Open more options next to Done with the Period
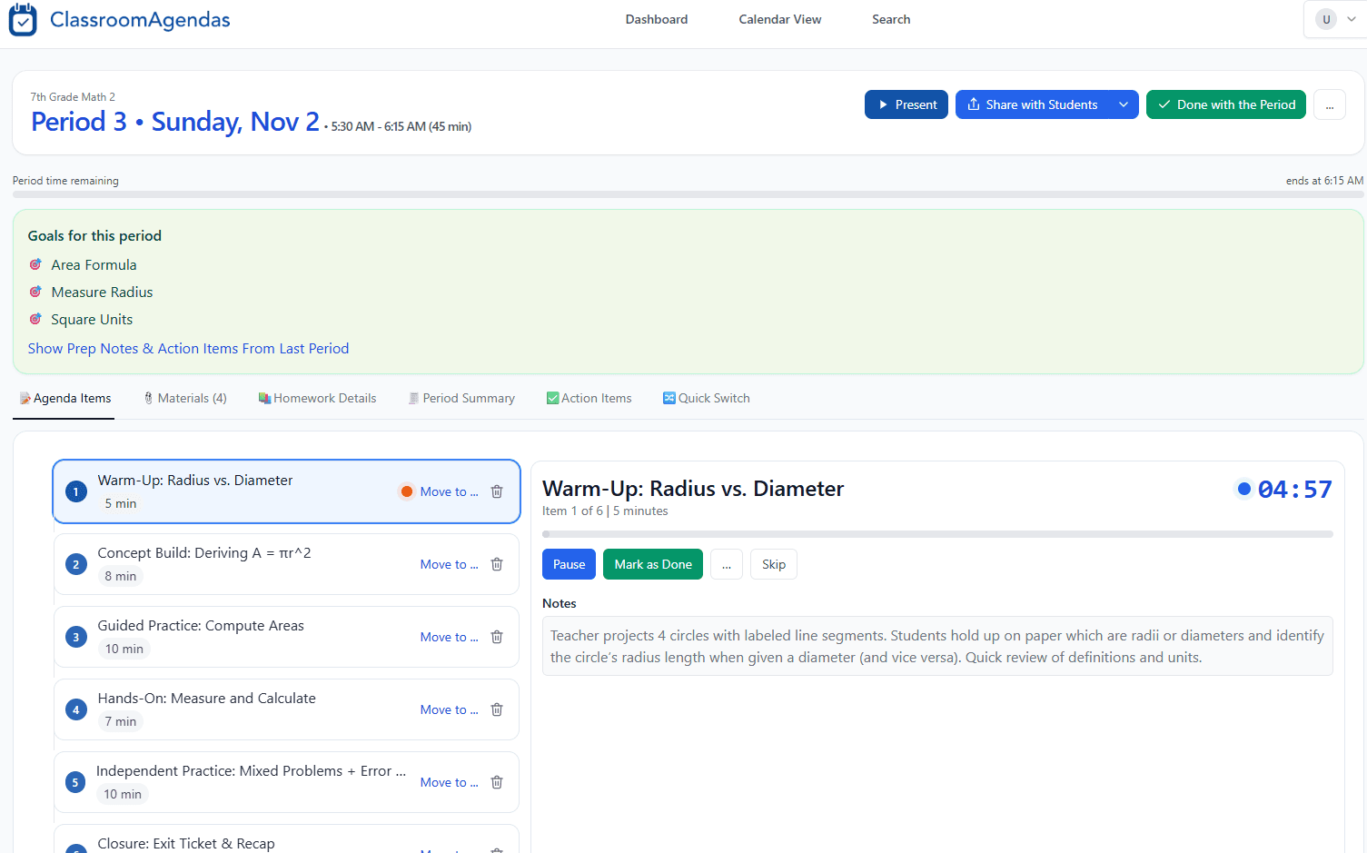 pyautogui.click(x=1329, y=105)
